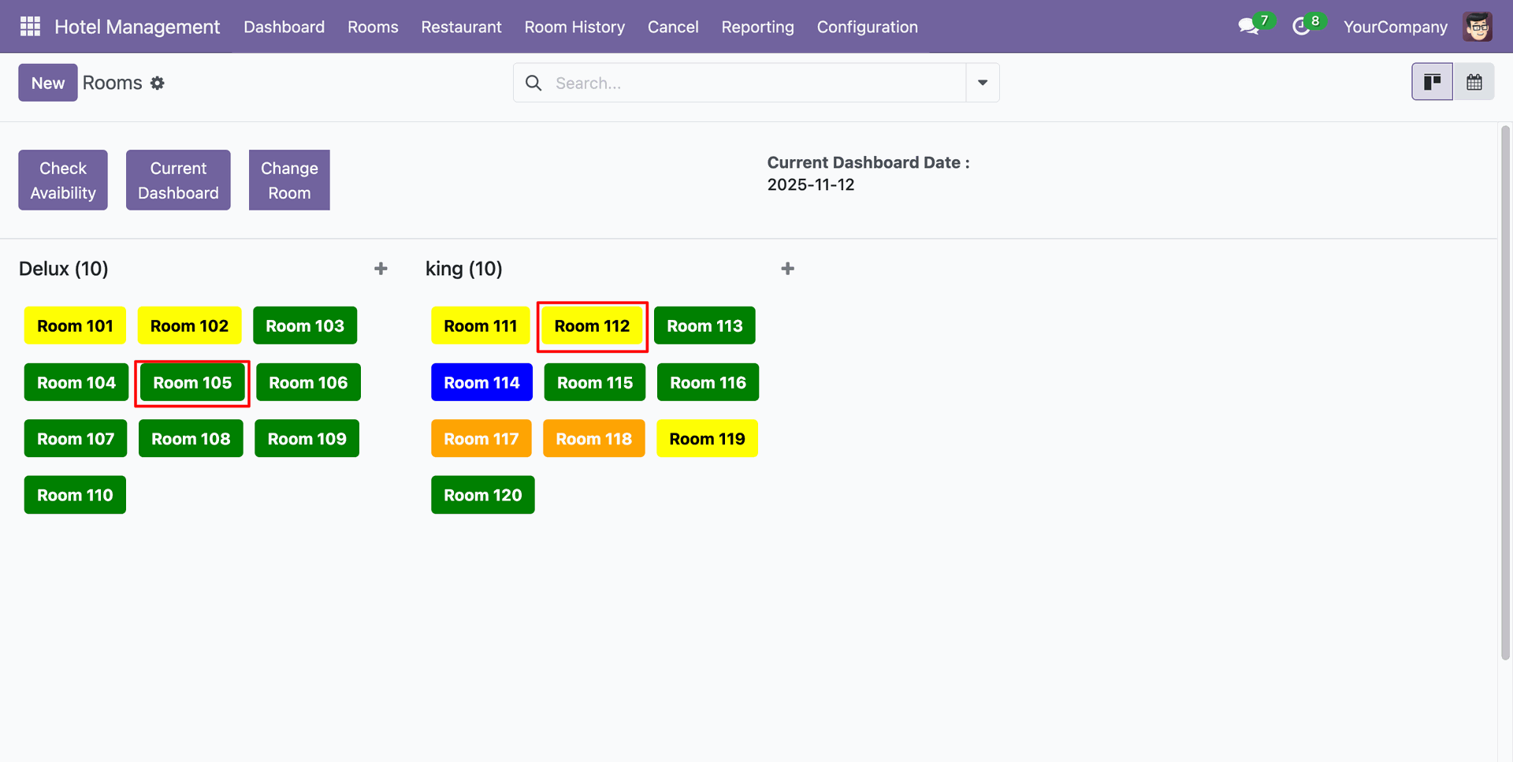Click the Check Avaibility button
The image size is (1513, 762).
click(x=63, y=180)
